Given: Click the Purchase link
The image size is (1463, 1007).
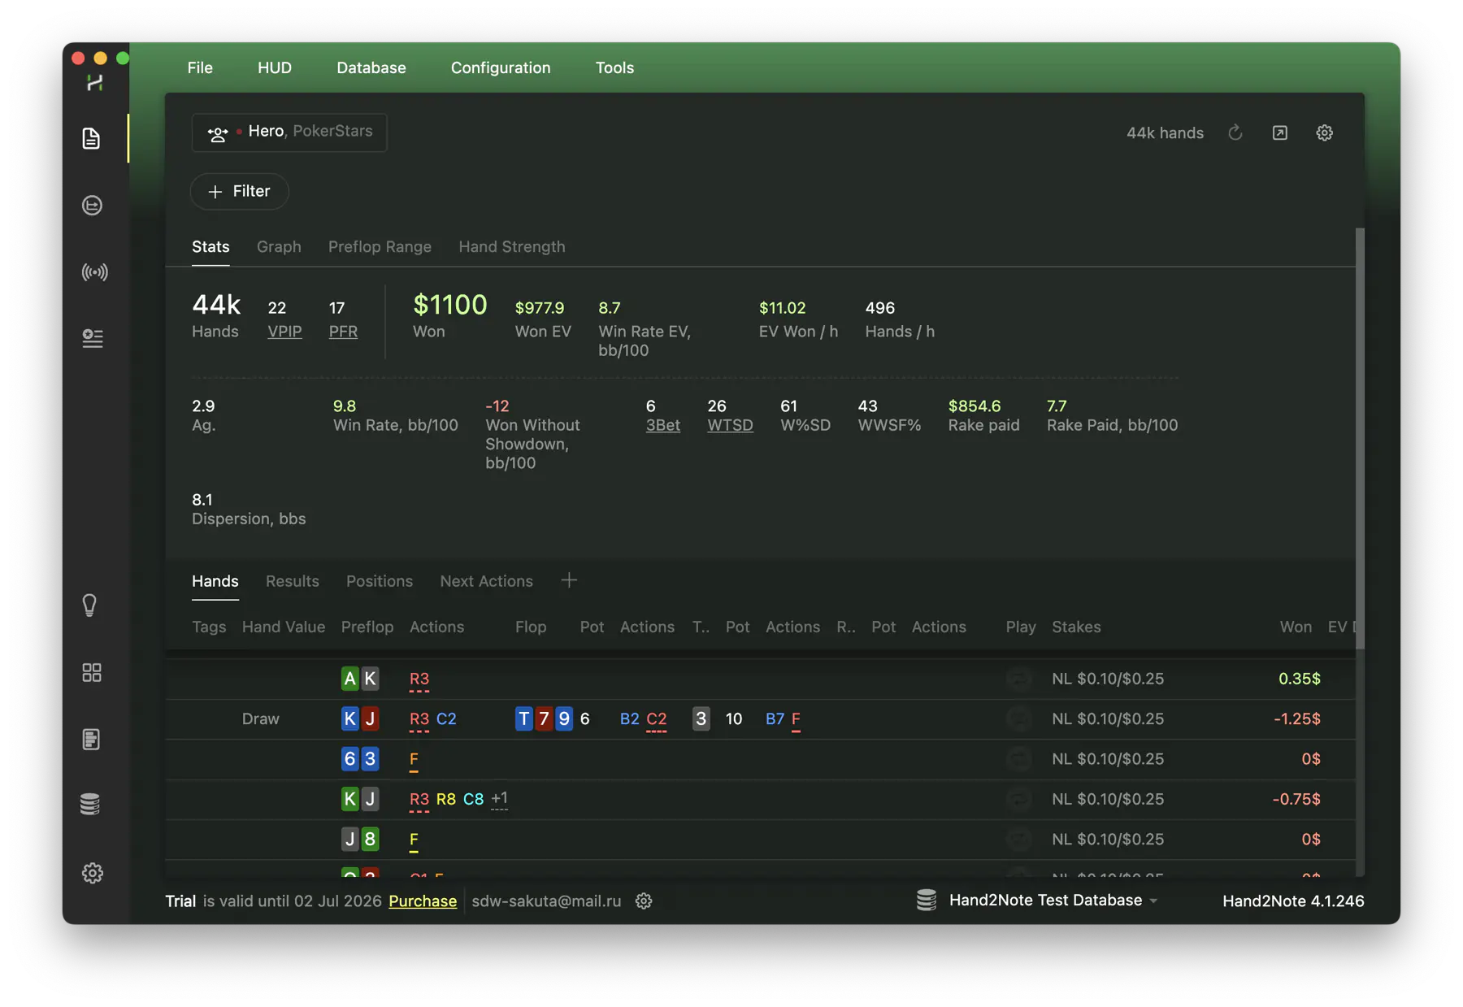Looking at the screenshot, I should [x=423, y=901].
